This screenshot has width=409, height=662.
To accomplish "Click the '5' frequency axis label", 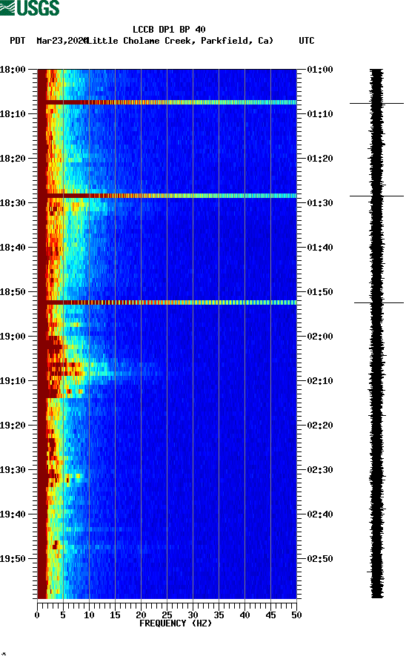I will (x=63, y=615).
